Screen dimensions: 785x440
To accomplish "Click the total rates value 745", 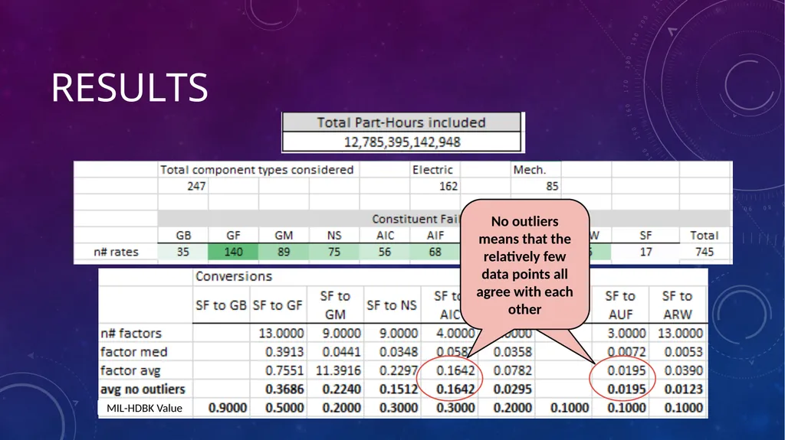I will point(705,252).
